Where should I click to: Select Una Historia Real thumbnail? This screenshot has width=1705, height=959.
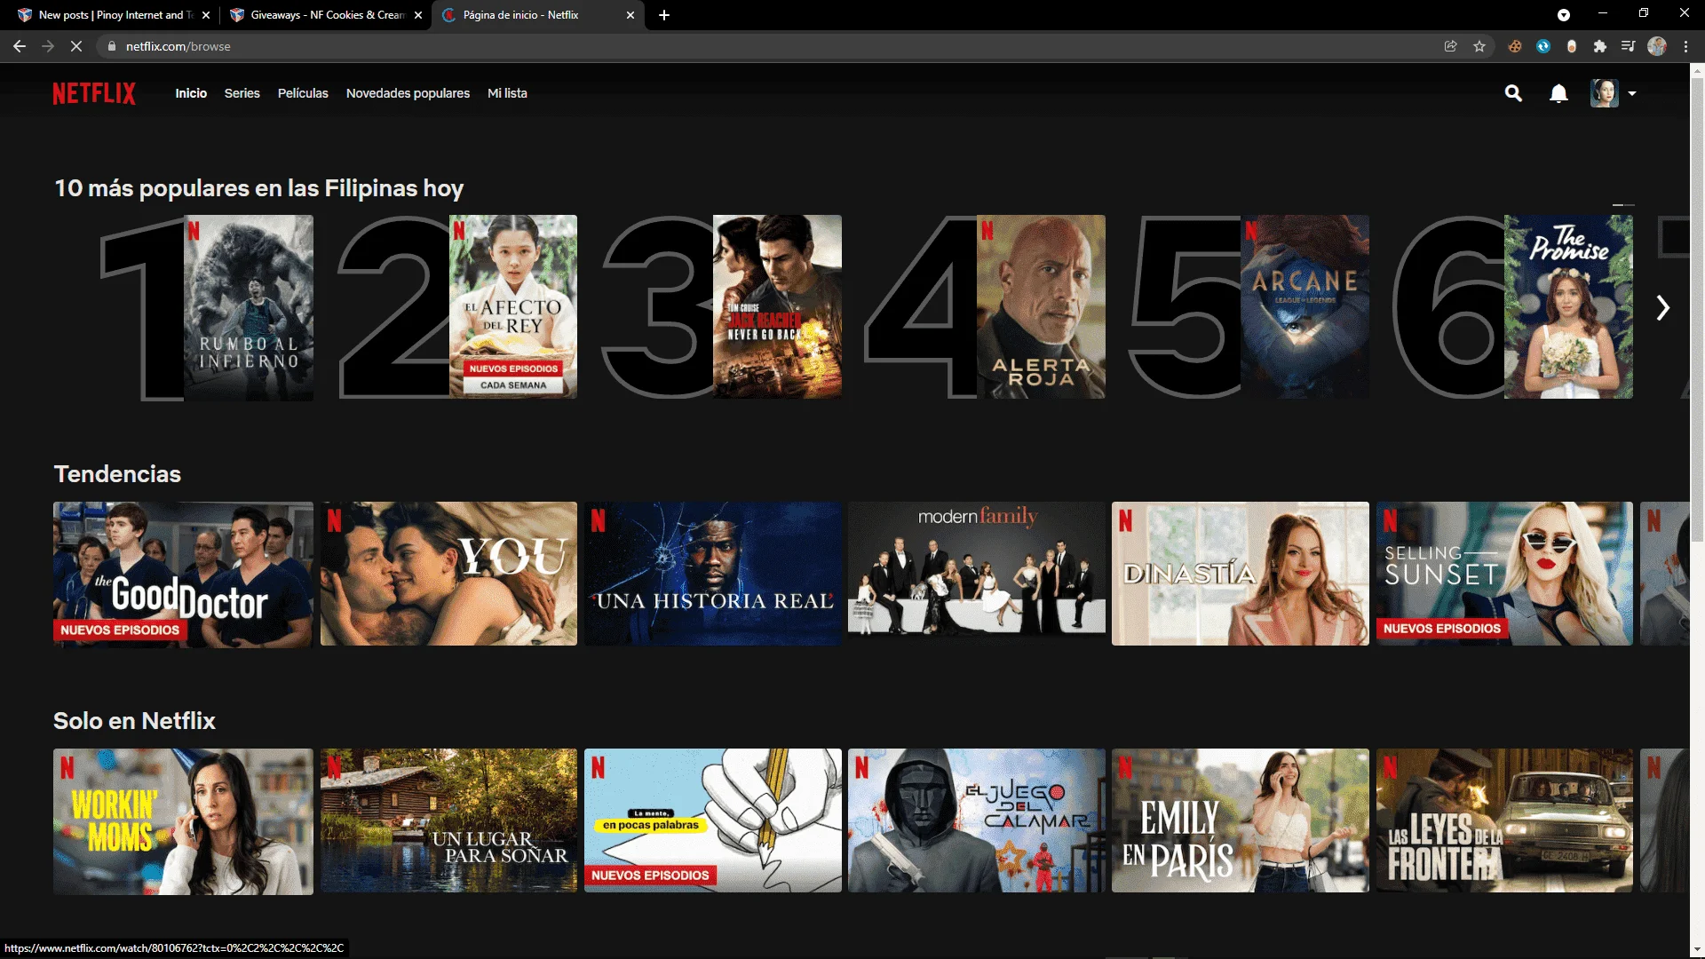coord(713,574)
